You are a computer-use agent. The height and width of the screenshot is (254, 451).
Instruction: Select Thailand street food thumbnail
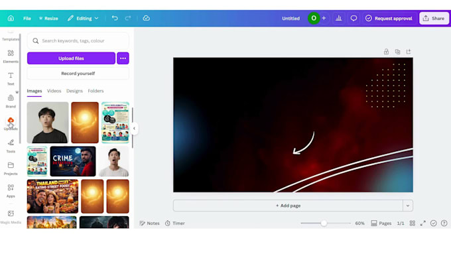(x=52, y=196)
